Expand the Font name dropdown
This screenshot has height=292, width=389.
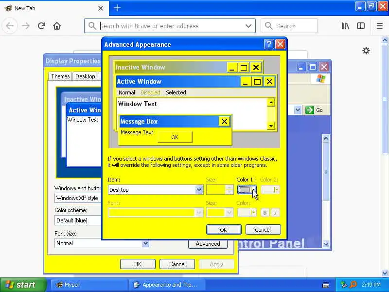coord(199,213)
